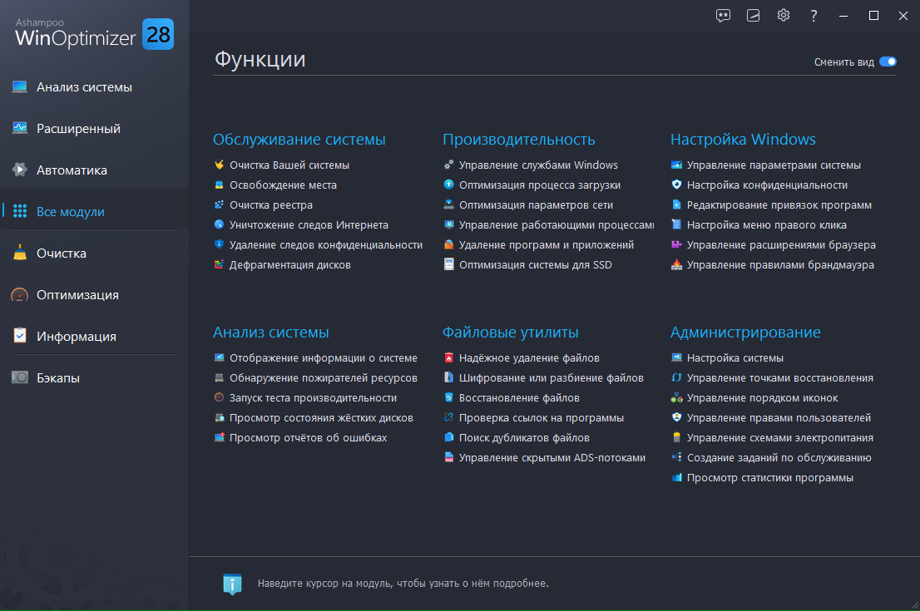Click the info icon in the bottom bar
The width and height of the screenshot is (920, 611).
pyautogui.click(x=233, y=584)
